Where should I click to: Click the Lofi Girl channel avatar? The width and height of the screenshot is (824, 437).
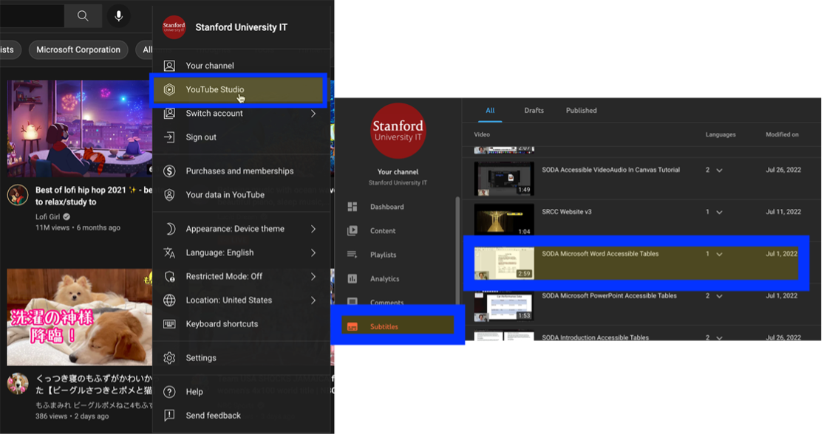tap(17, 195)
